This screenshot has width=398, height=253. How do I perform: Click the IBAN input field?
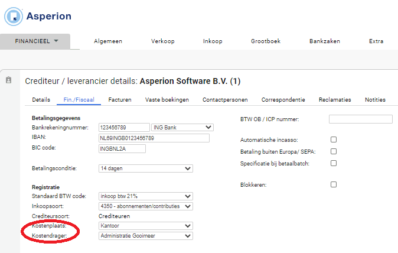154,138
